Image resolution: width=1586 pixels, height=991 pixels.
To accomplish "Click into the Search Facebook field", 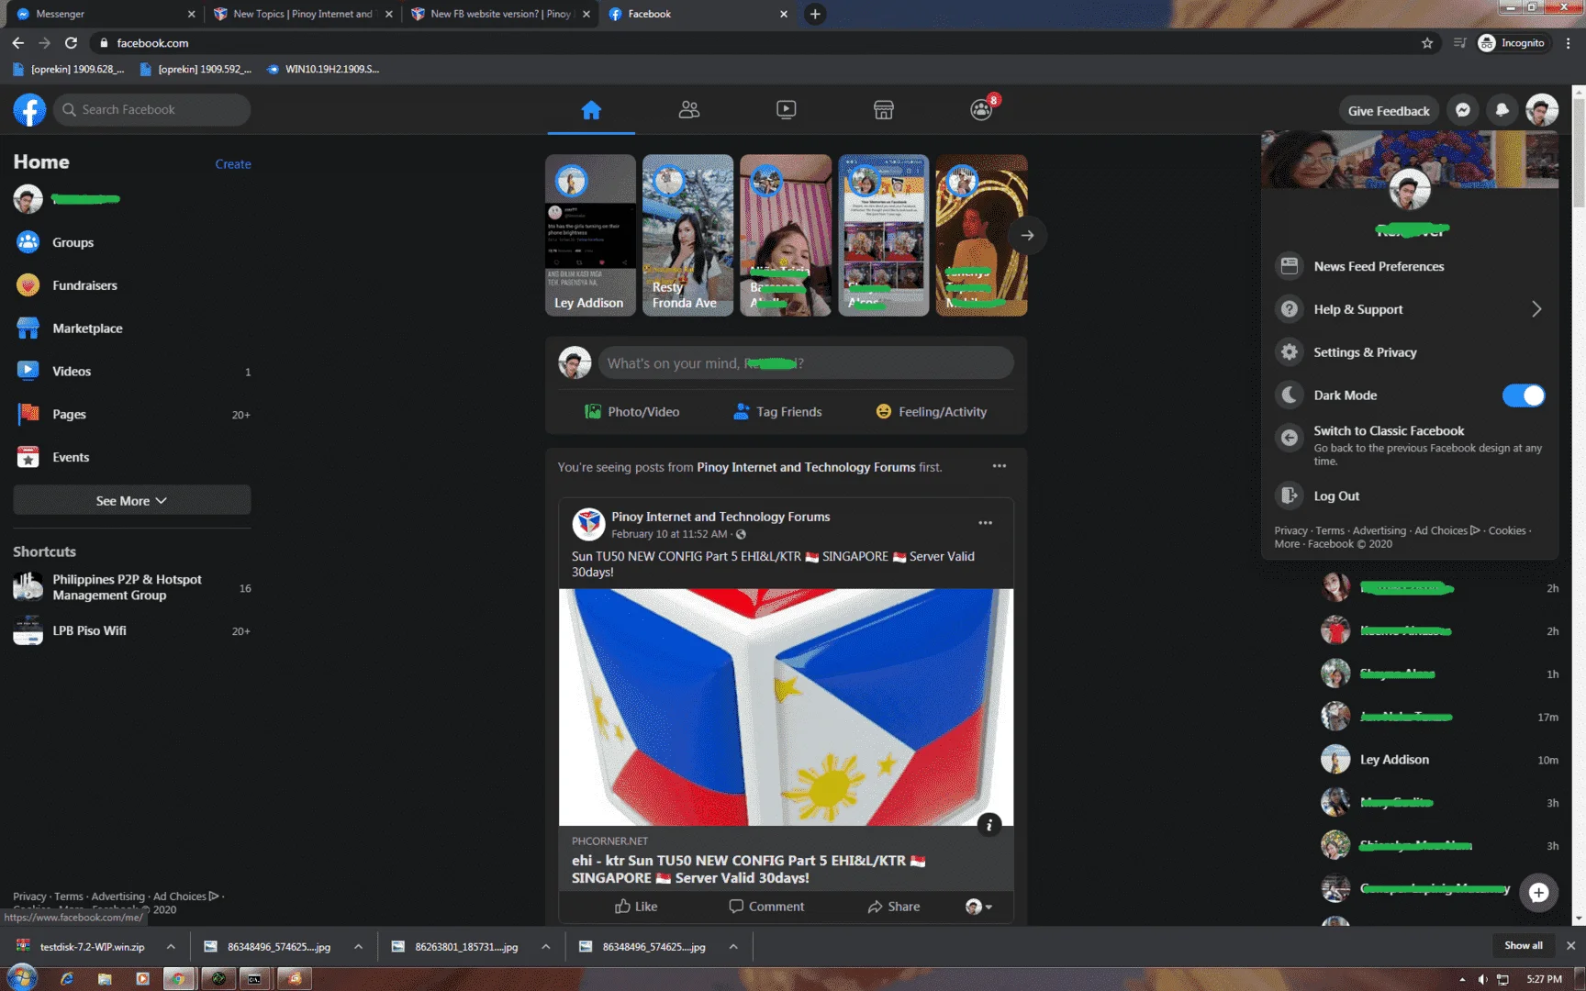I will tap(152, 110).
